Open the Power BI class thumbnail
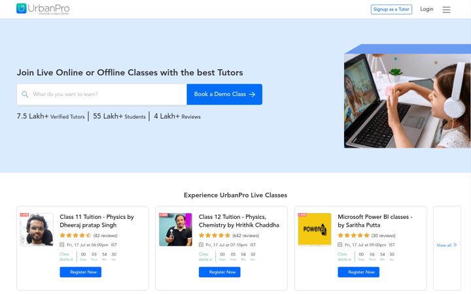The height and width of the screenshot is (294, 471). pyautogui.click(x=315, y=229)
